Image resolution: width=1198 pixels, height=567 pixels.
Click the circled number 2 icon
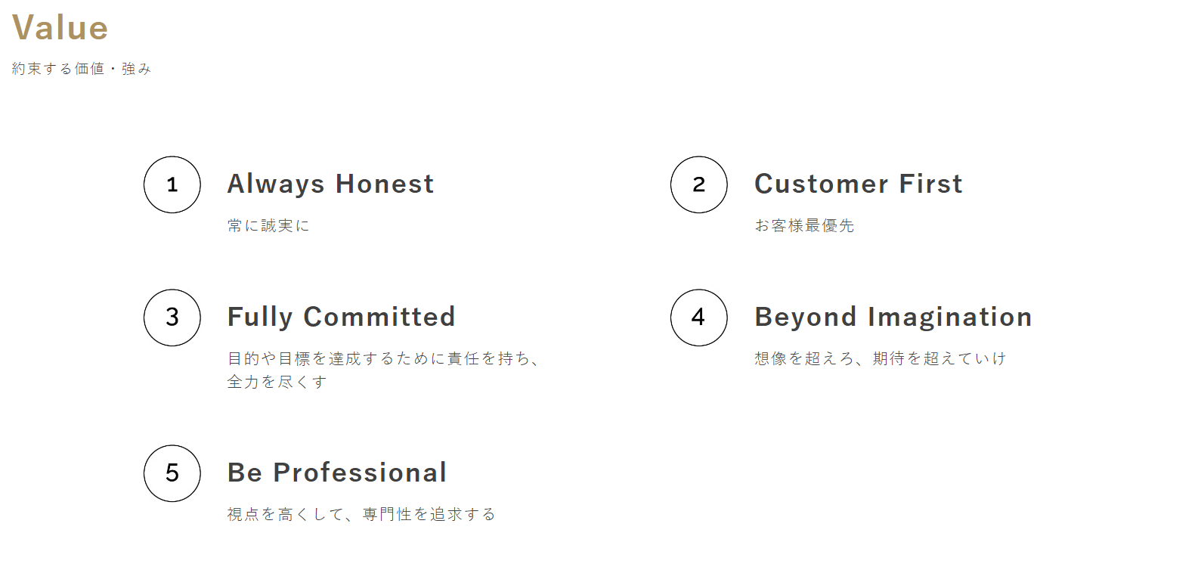click(699, 184)
